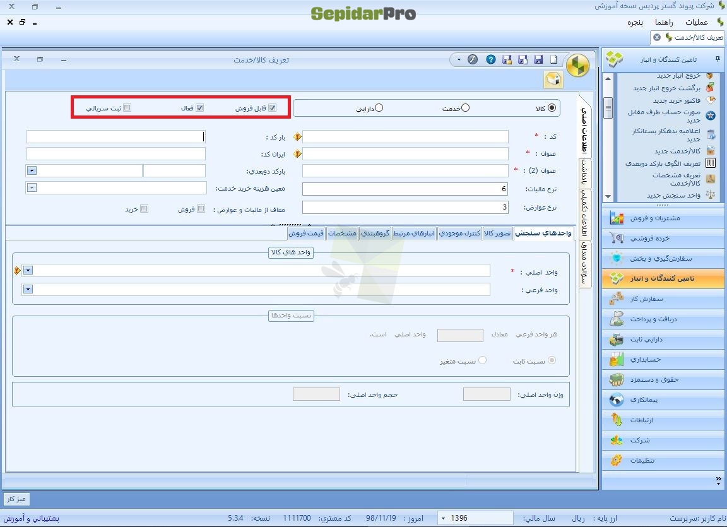Click the close icon on تعریف کالا/خدمت tab
The image size is (727, 527).
(656, 37)
